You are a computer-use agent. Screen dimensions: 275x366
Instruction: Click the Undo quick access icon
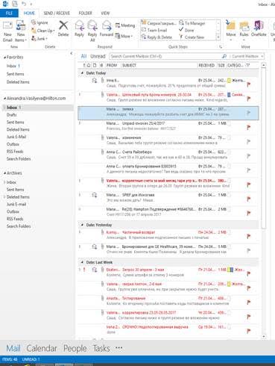tap(24, 4)
